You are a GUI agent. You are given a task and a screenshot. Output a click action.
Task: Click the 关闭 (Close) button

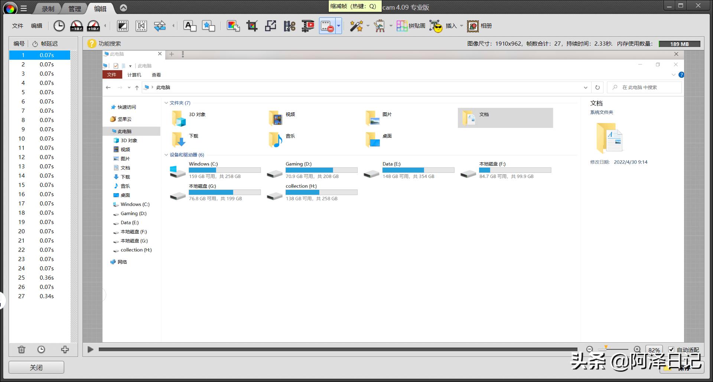pos(36,368)
